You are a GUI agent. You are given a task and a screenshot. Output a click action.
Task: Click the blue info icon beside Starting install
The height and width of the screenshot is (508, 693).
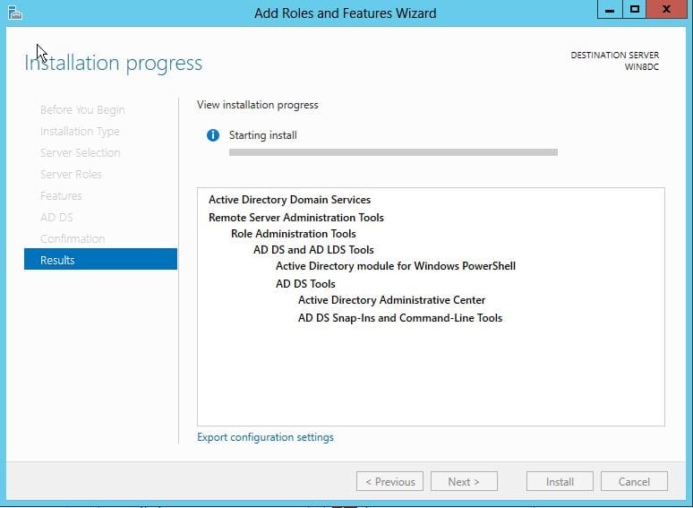[212, 135]
